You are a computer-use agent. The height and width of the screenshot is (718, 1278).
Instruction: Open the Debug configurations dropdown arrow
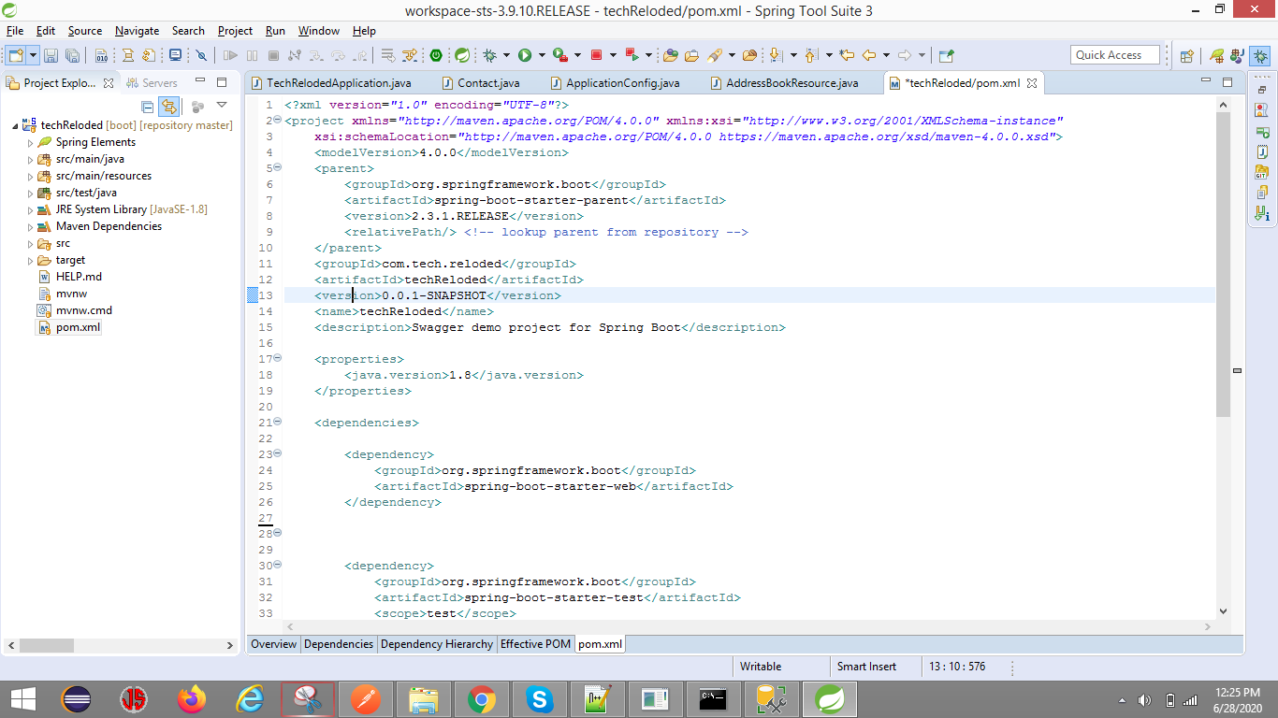[505, 55]
